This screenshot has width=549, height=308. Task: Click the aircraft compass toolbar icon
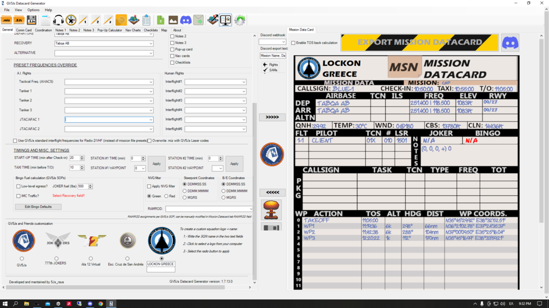click(x=71, y=20)
